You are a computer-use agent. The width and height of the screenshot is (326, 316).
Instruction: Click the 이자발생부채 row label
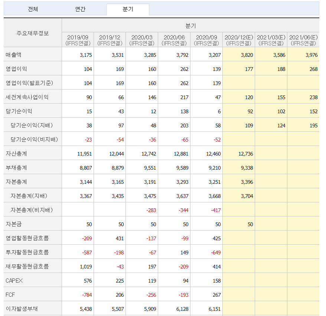tap(22, 309)
